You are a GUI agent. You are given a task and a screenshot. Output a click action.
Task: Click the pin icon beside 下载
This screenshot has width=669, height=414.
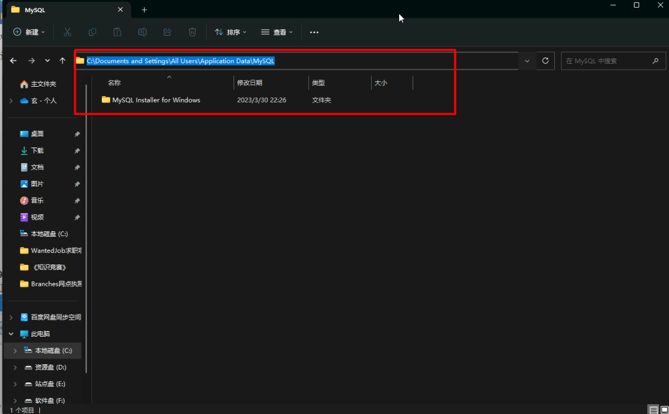(77, 150)
